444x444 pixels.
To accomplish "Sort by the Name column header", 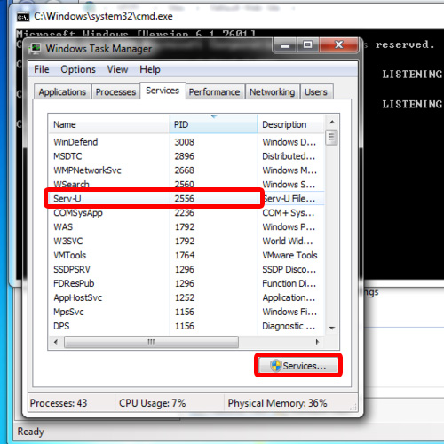I will pyautogui.click(x=109, y=124).
